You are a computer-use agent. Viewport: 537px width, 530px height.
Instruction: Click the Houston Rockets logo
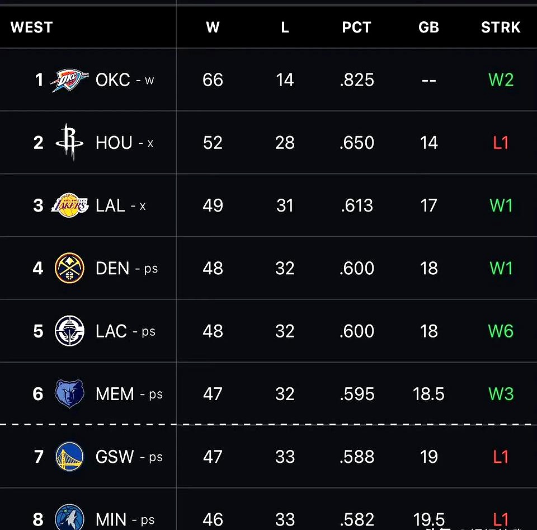tap(69, 143)
